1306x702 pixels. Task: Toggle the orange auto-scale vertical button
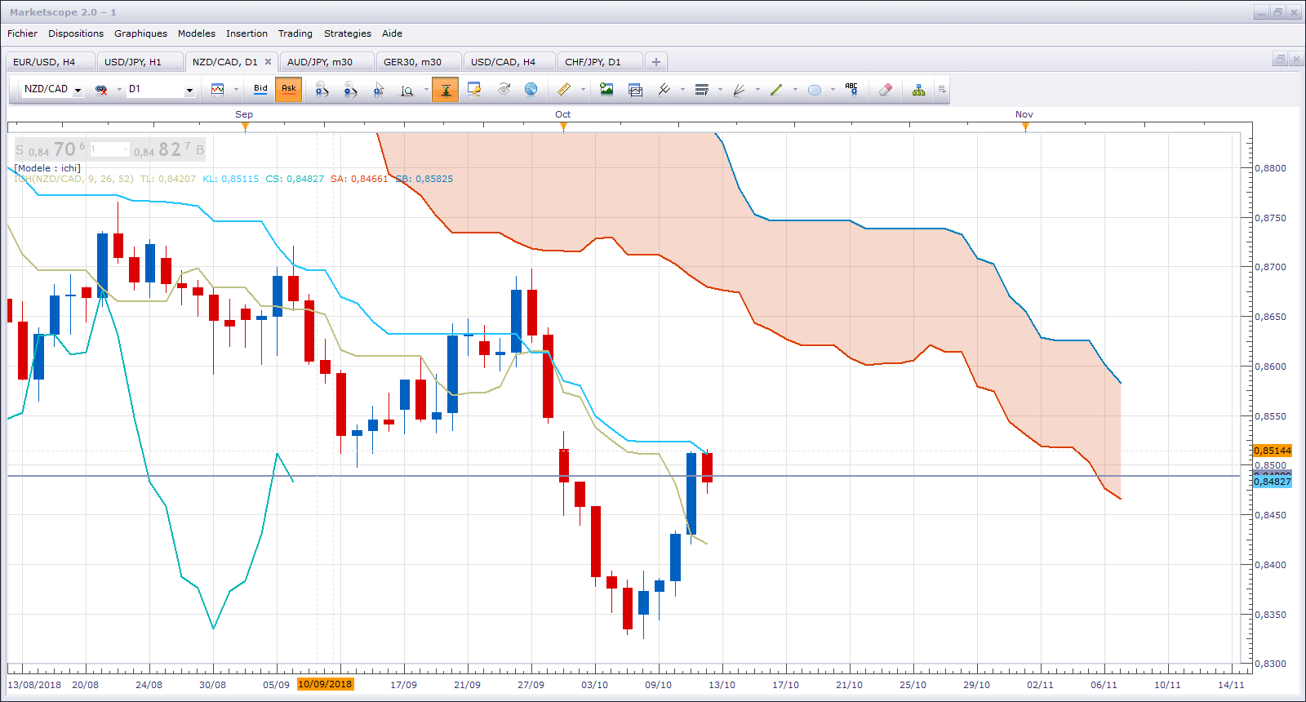tap(445, 90)
